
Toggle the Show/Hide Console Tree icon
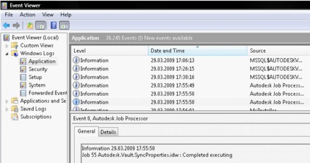(40, 26)
